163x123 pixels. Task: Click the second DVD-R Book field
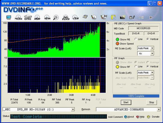[151, 34]
